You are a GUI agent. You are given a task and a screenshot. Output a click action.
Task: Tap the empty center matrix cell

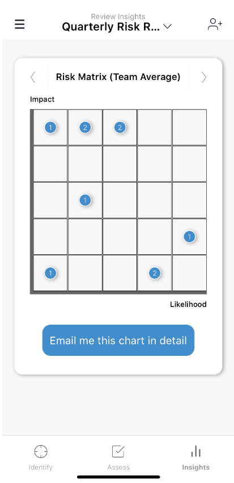[120, 200]
